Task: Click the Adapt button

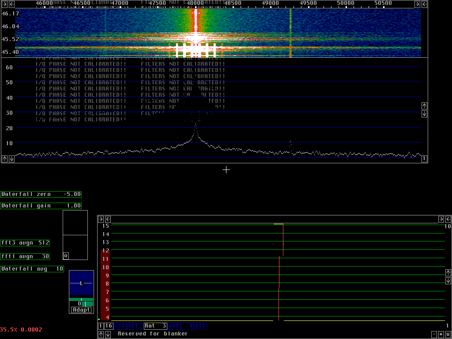Action: [x=81, y=310]
